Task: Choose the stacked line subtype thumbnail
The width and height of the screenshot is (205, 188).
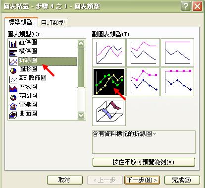Action: pyautogui.click(x=143, y=53)
